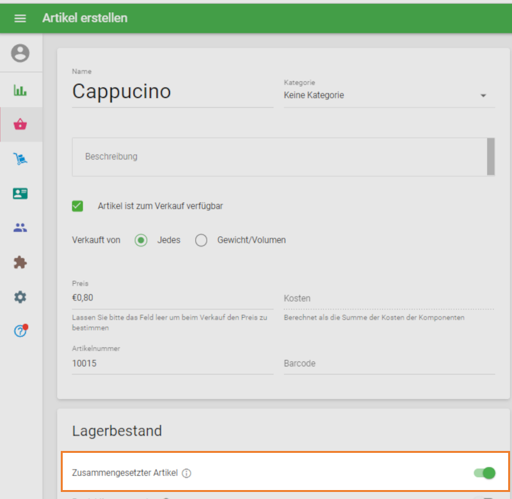Open Integrations puzzle piece icon
Viewport: 512px width, 499px height.
(x=20, y=262)
